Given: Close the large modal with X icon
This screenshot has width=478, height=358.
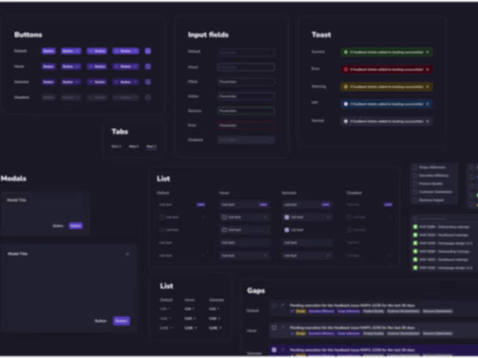Looking at the screenshot, I should pos(127,254).
